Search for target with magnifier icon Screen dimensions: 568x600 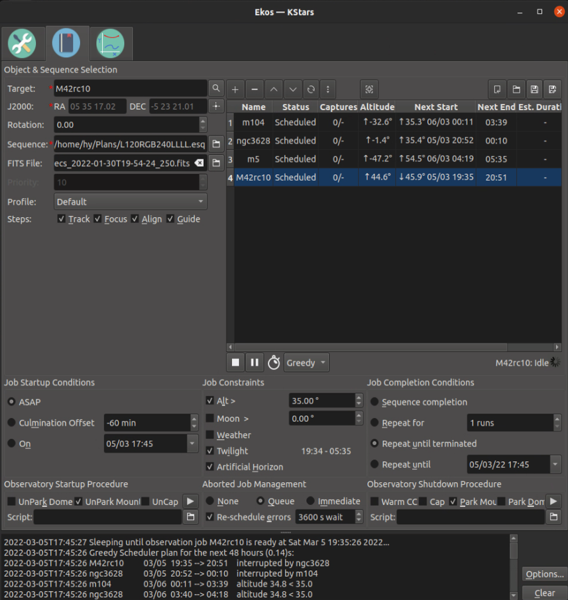(216, 88)
